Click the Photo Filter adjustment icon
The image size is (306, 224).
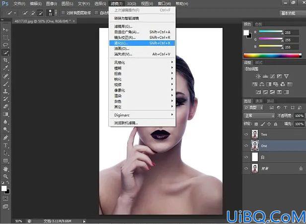(x=276, y=84)
